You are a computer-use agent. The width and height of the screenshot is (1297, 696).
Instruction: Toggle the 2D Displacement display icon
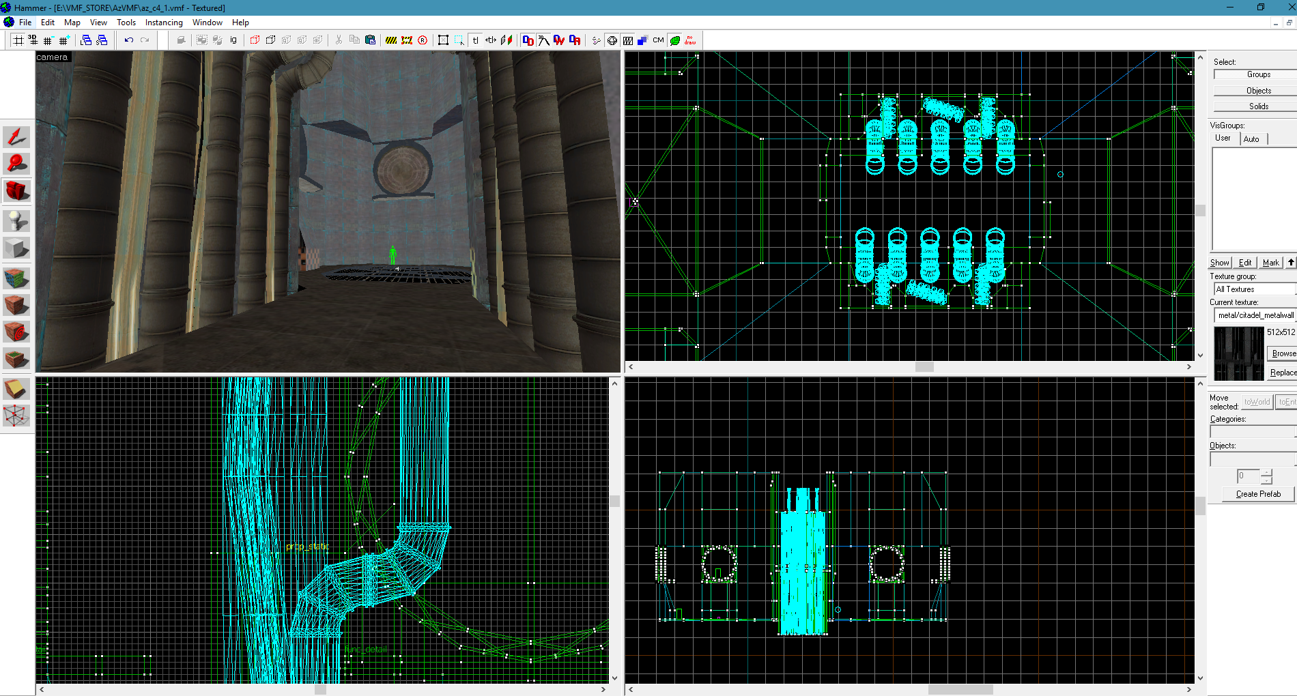click(x=528, y=40)
